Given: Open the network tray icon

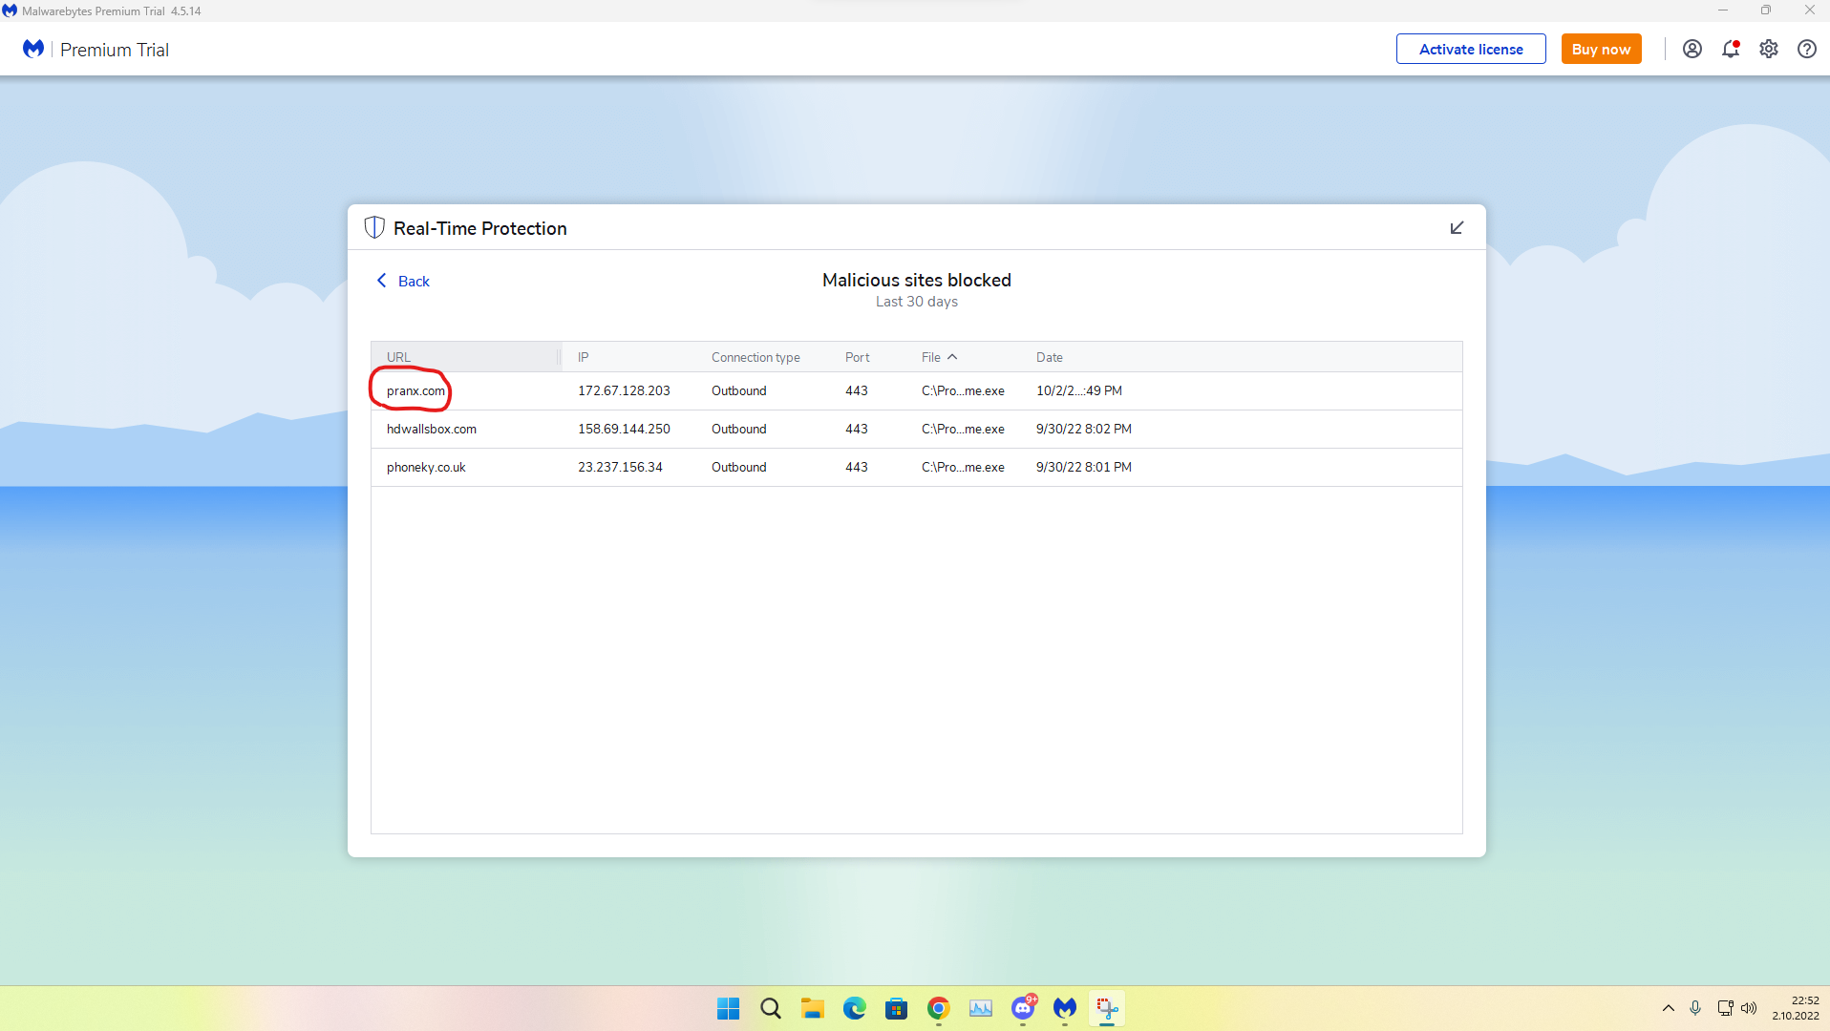Looking at the screenshot, I should click(x=1724, y=1008).
